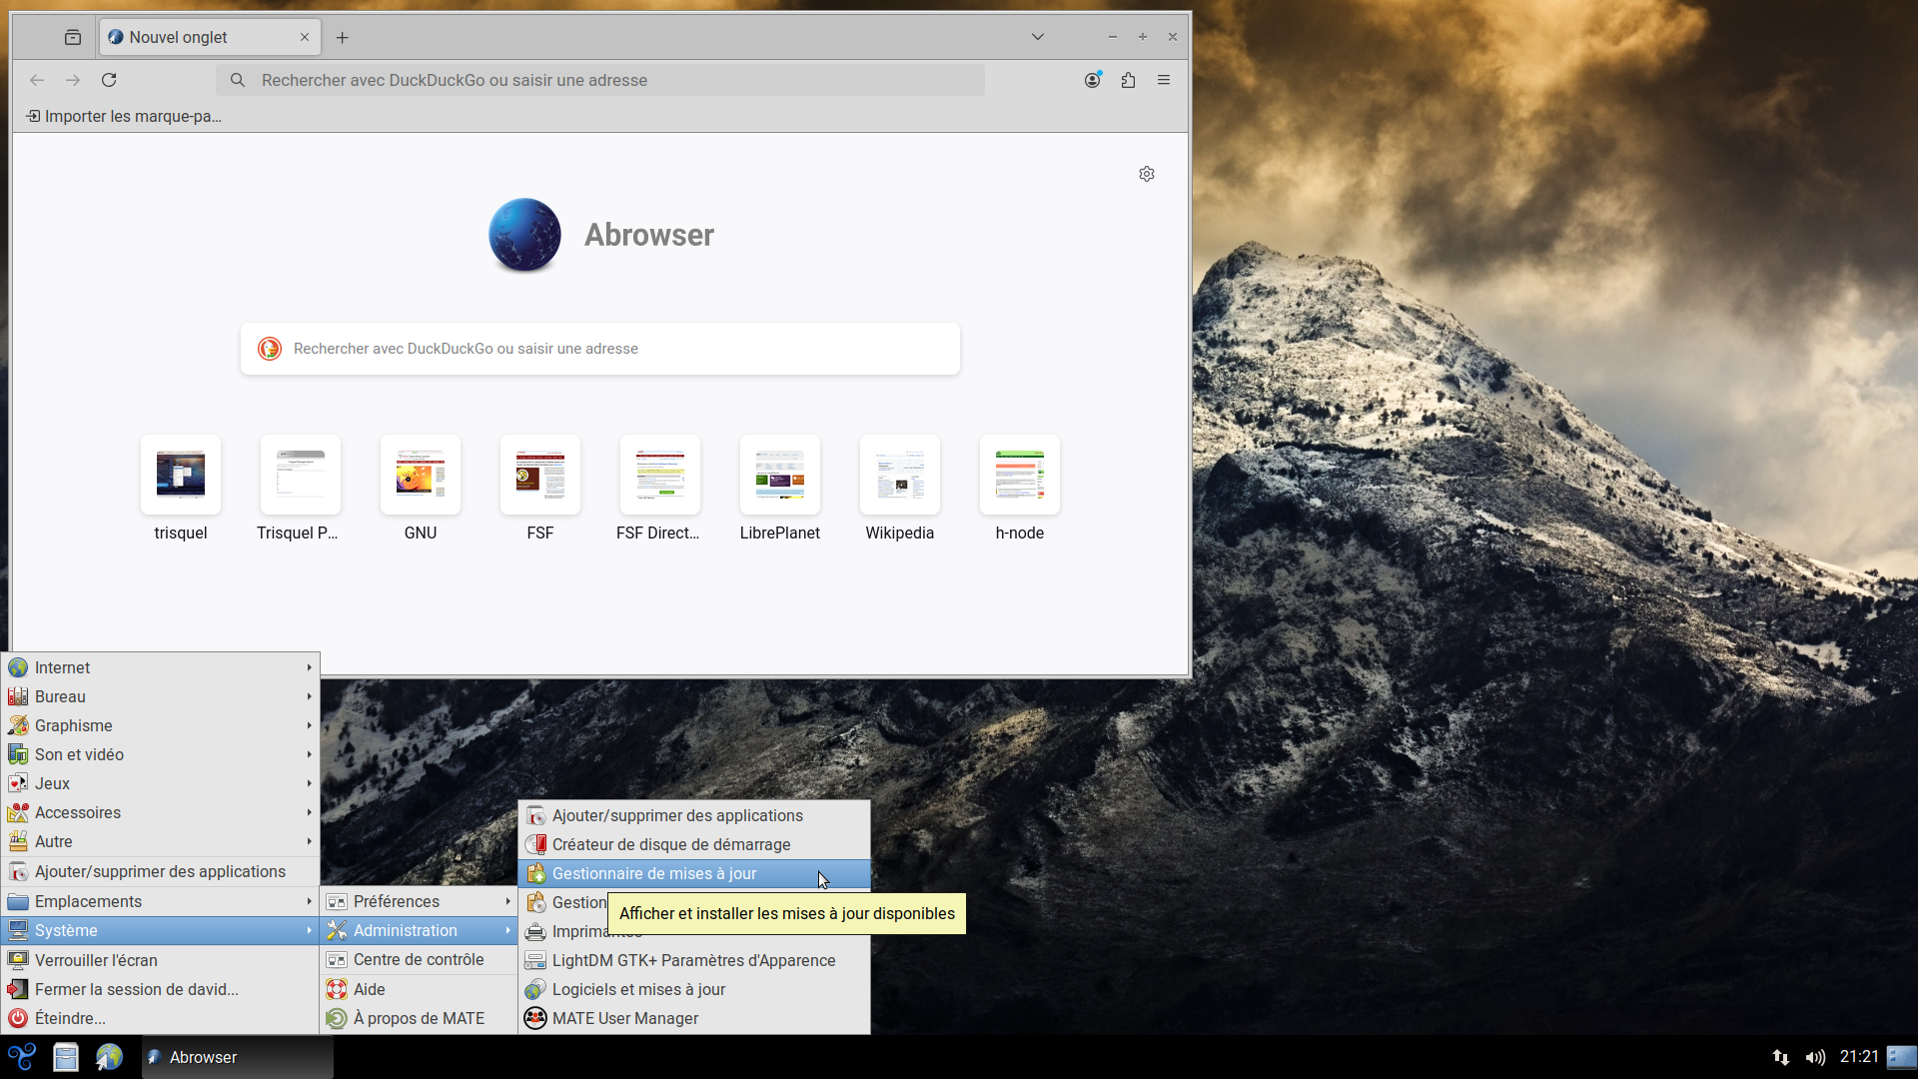1918x1079 pixels.
Task: Open the Administration submenu label
Action: (406, 930)
